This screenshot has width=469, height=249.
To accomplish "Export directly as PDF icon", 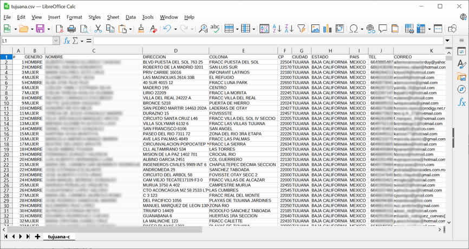I will tap(59, 29).
